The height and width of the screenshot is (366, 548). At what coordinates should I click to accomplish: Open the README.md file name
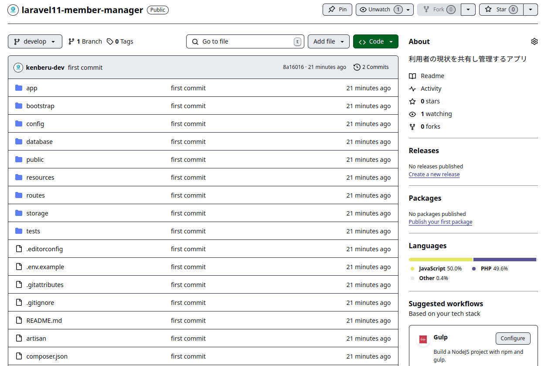[x=44, y=320]
